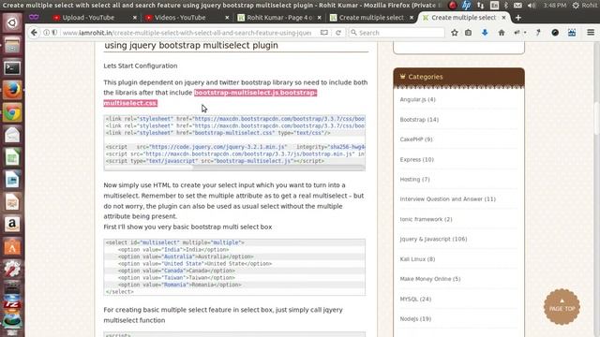Click highlighted bootstrap-multiselect.js text

(x=236, y=93)
